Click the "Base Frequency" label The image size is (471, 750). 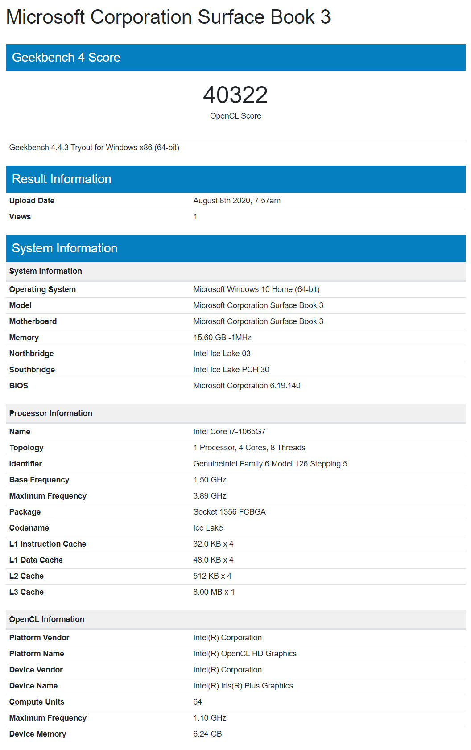click(39, 480)
